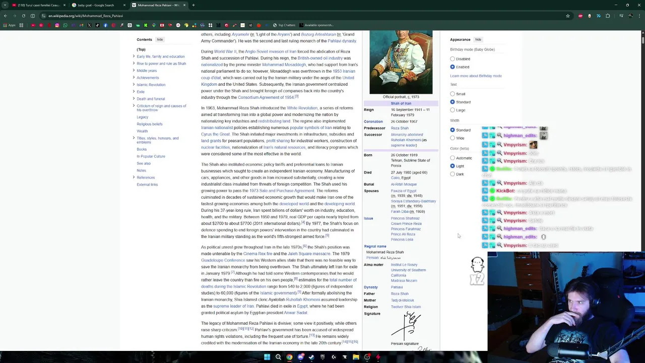Open the 7TV extension icon

(x=599, y=16)
